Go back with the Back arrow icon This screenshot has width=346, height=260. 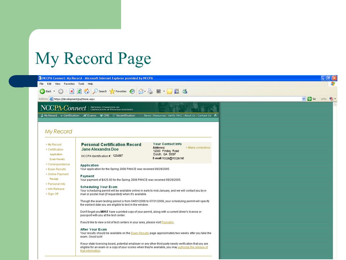(x=43, y=91)
